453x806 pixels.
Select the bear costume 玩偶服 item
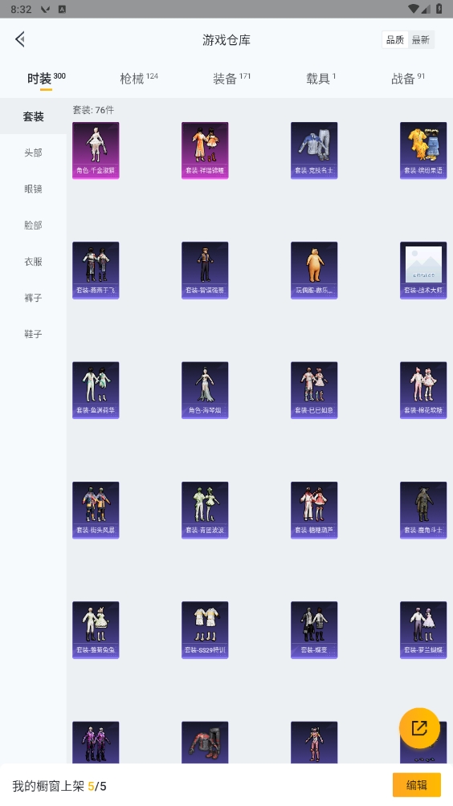tap(314, 270)
